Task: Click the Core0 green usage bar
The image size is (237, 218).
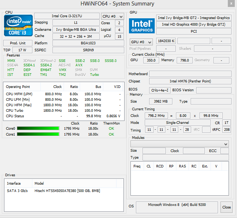Action: click(x=38, y=129)
